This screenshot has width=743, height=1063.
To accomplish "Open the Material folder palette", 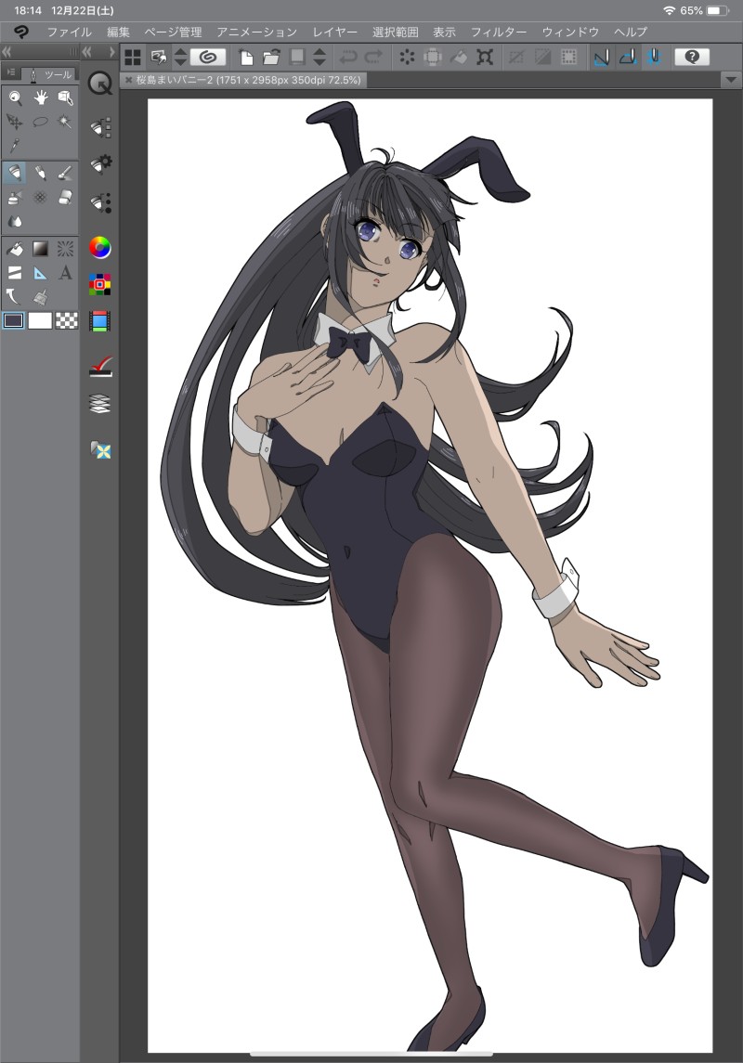I will click(100, 449).
